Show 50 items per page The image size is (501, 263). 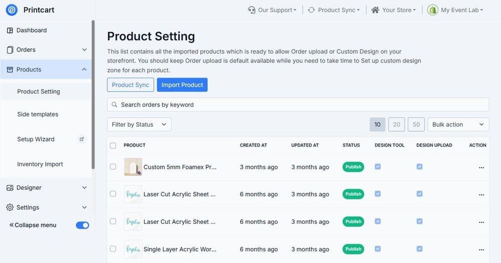pyautogui.click(x=416, y=124)
